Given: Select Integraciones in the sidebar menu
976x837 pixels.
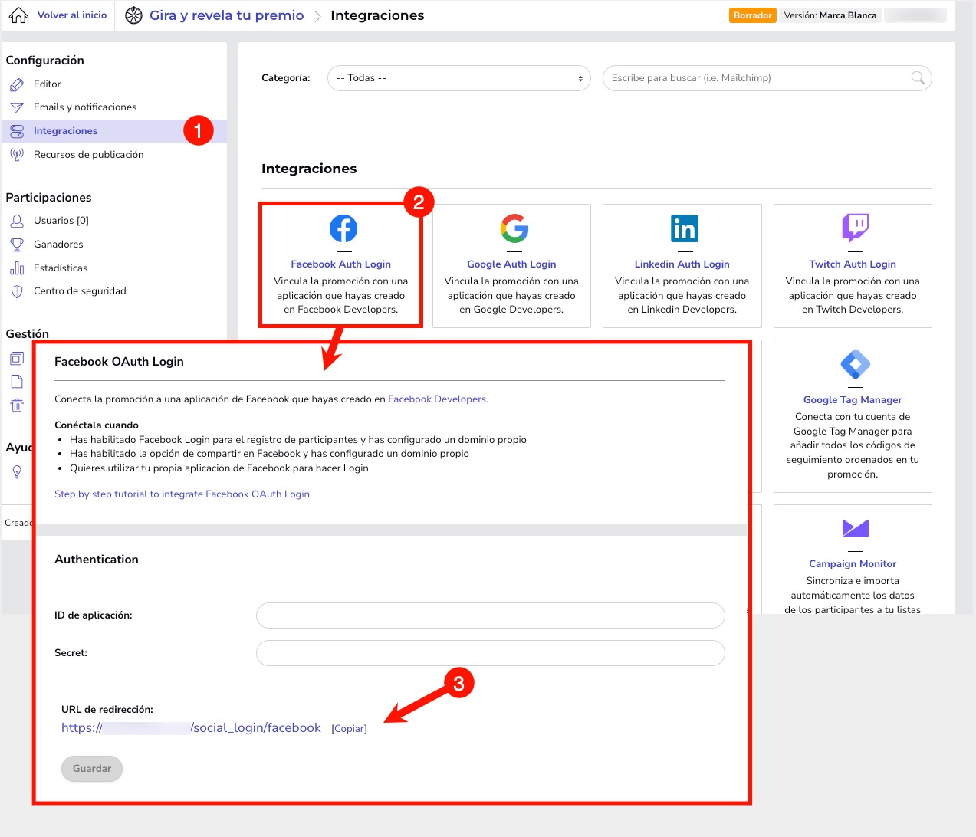Looking at the screenshot, I should (x=65, y=131).
